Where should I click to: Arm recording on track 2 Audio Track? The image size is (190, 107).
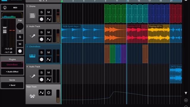[42, 39]
